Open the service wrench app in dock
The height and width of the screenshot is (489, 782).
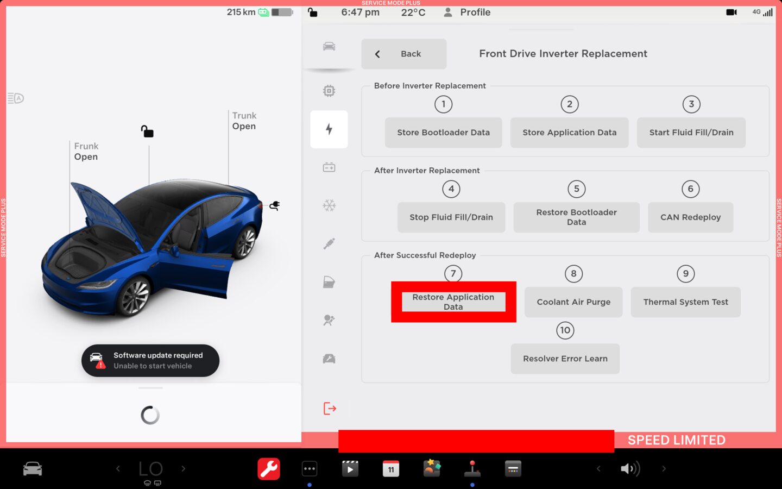point(268,468)
